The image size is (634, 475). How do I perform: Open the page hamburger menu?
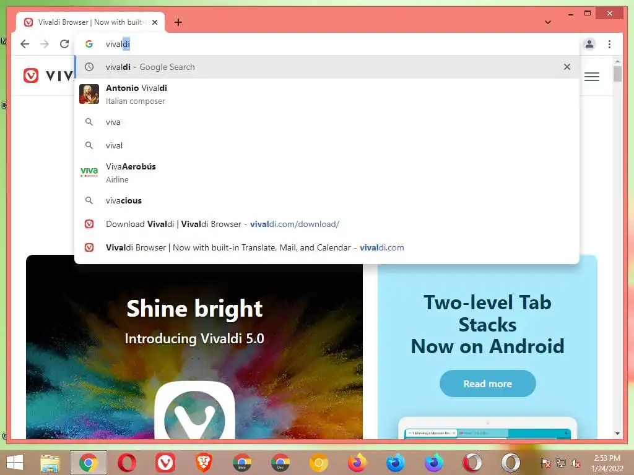591,77
